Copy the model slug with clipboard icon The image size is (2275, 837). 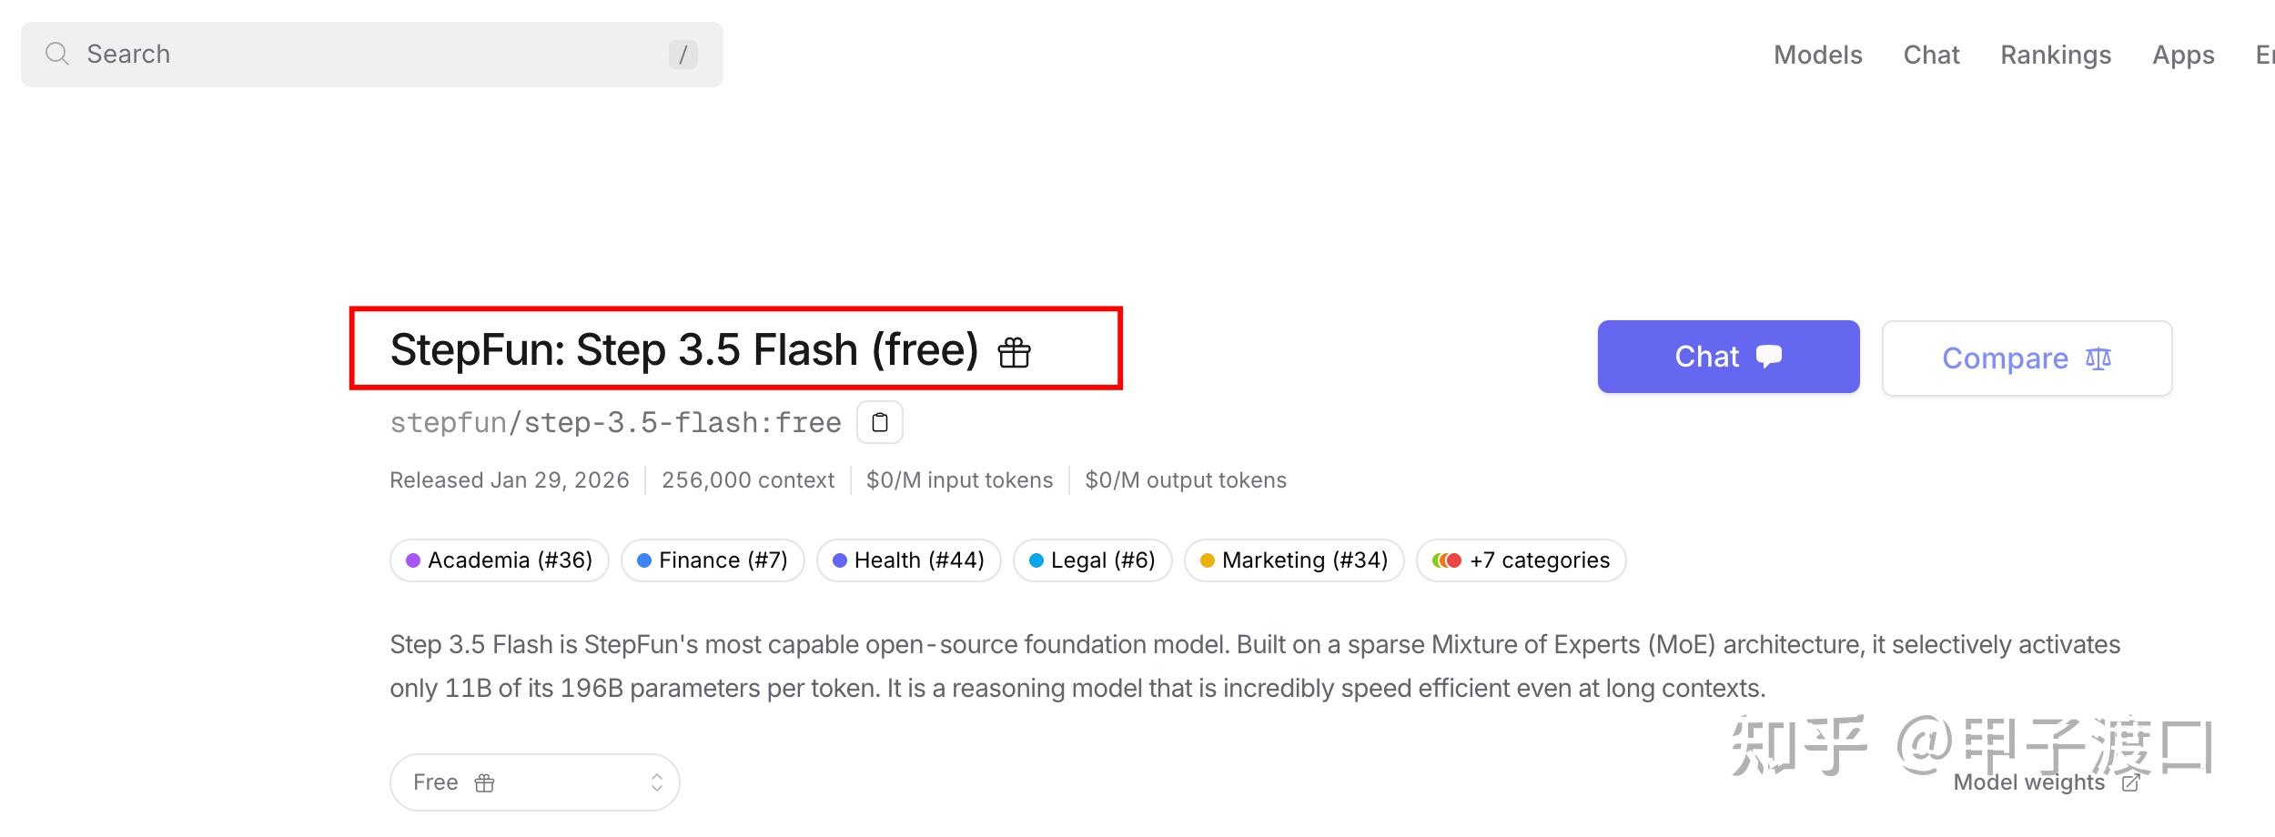point(879,423)
